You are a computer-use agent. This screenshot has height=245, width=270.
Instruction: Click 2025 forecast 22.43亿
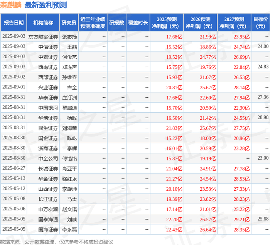(x=174, y=230)
